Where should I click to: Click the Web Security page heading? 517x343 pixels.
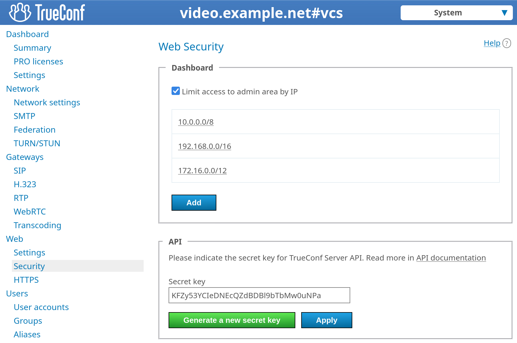[191, 47]
